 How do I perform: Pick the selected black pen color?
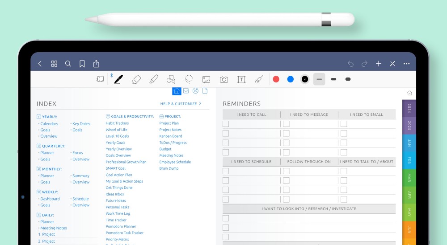click(x=305, y=79)
